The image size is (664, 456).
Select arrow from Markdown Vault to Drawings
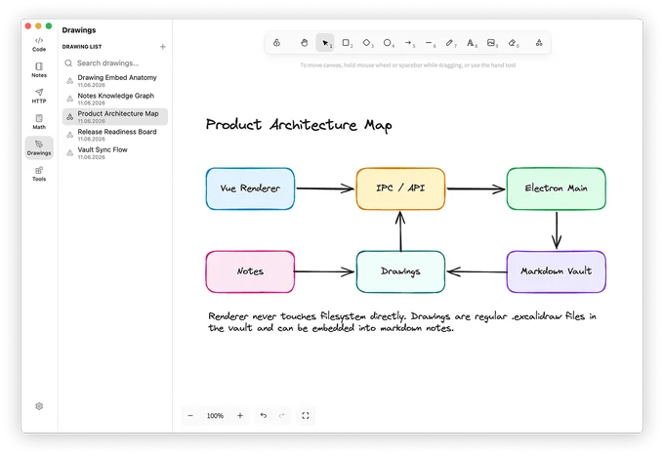(477, 271)
